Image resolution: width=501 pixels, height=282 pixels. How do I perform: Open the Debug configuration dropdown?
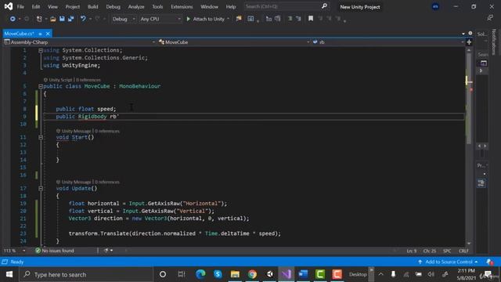click(x=124, y=19)
